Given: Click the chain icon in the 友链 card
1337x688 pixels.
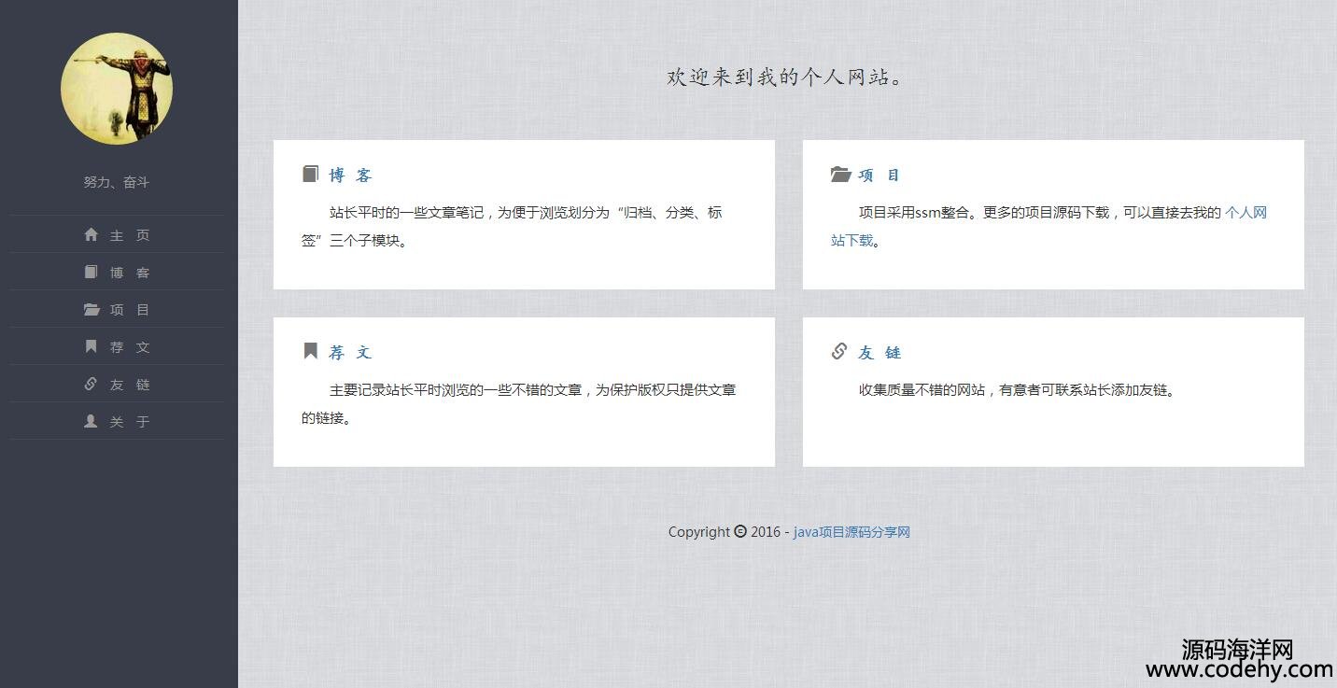Looking at the screenshot, I should [x=839, y=351].
